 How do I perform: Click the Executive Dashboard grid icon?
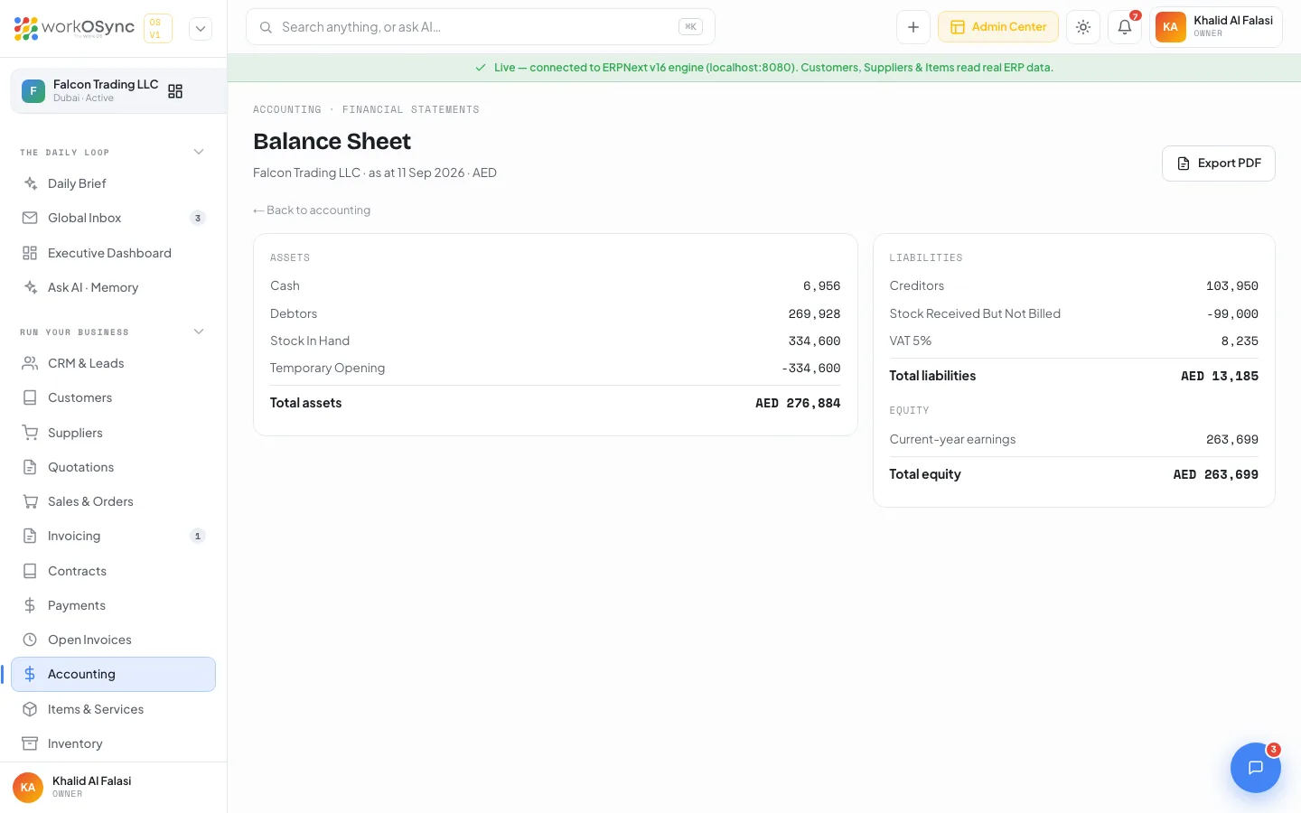pos(30,253)
